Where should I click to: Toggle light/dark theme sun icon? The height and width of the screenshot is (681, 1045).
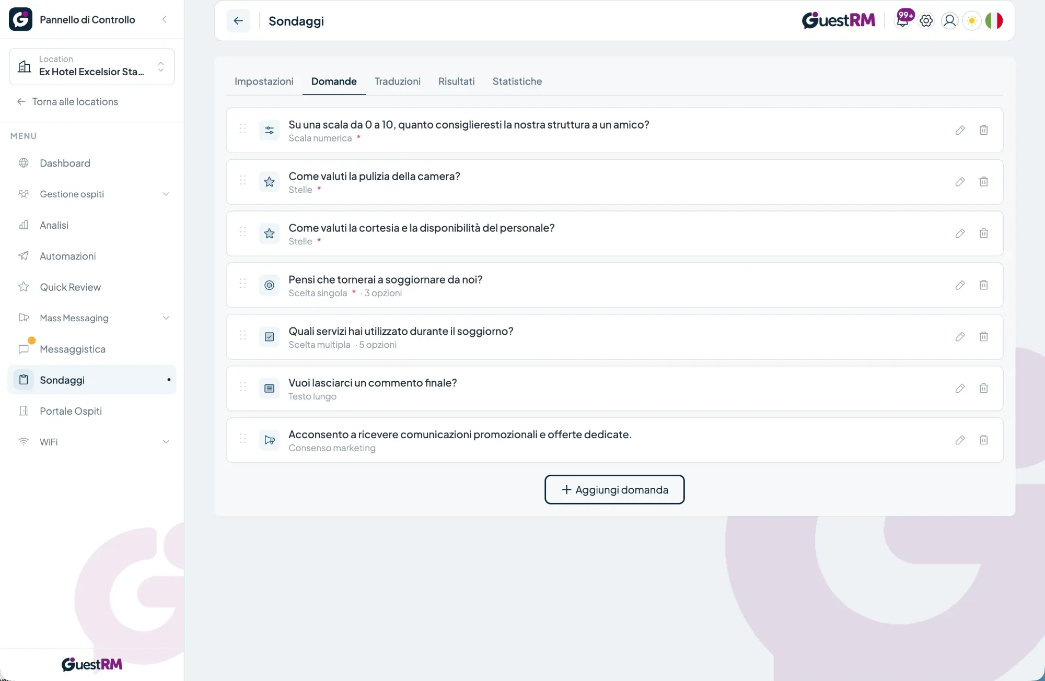[x=972, y=20]
